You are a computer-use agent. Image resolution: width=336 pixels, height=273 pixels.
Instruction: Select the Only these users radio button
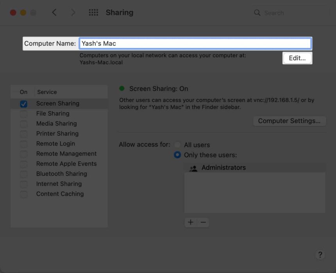pyautogui.click(x=177, y=155)
